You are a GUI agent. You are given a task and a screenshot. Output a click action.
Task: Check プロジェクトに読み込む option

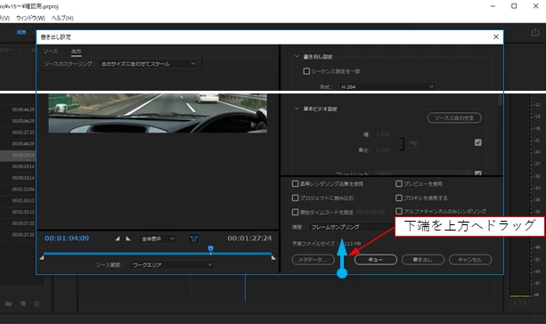(296, 198)
